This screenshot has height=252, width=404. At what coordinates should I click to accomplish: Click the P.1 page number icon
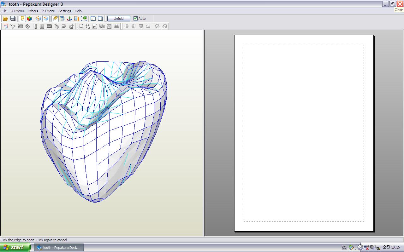(x=95, y=26)
